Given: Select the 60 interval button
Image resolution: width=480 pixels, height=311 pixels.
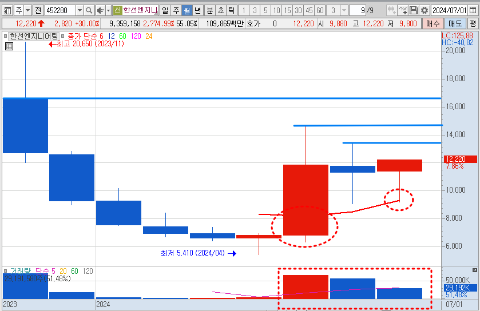Looking at the screenshot, I should pyautogui.click(x=320, y=11).
